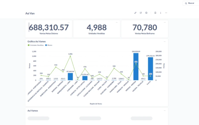The height and width of the screenshot is (125, 199).
Task: Click the Merida bar labeled 330,020.09
Action: (x=136, y=67)
